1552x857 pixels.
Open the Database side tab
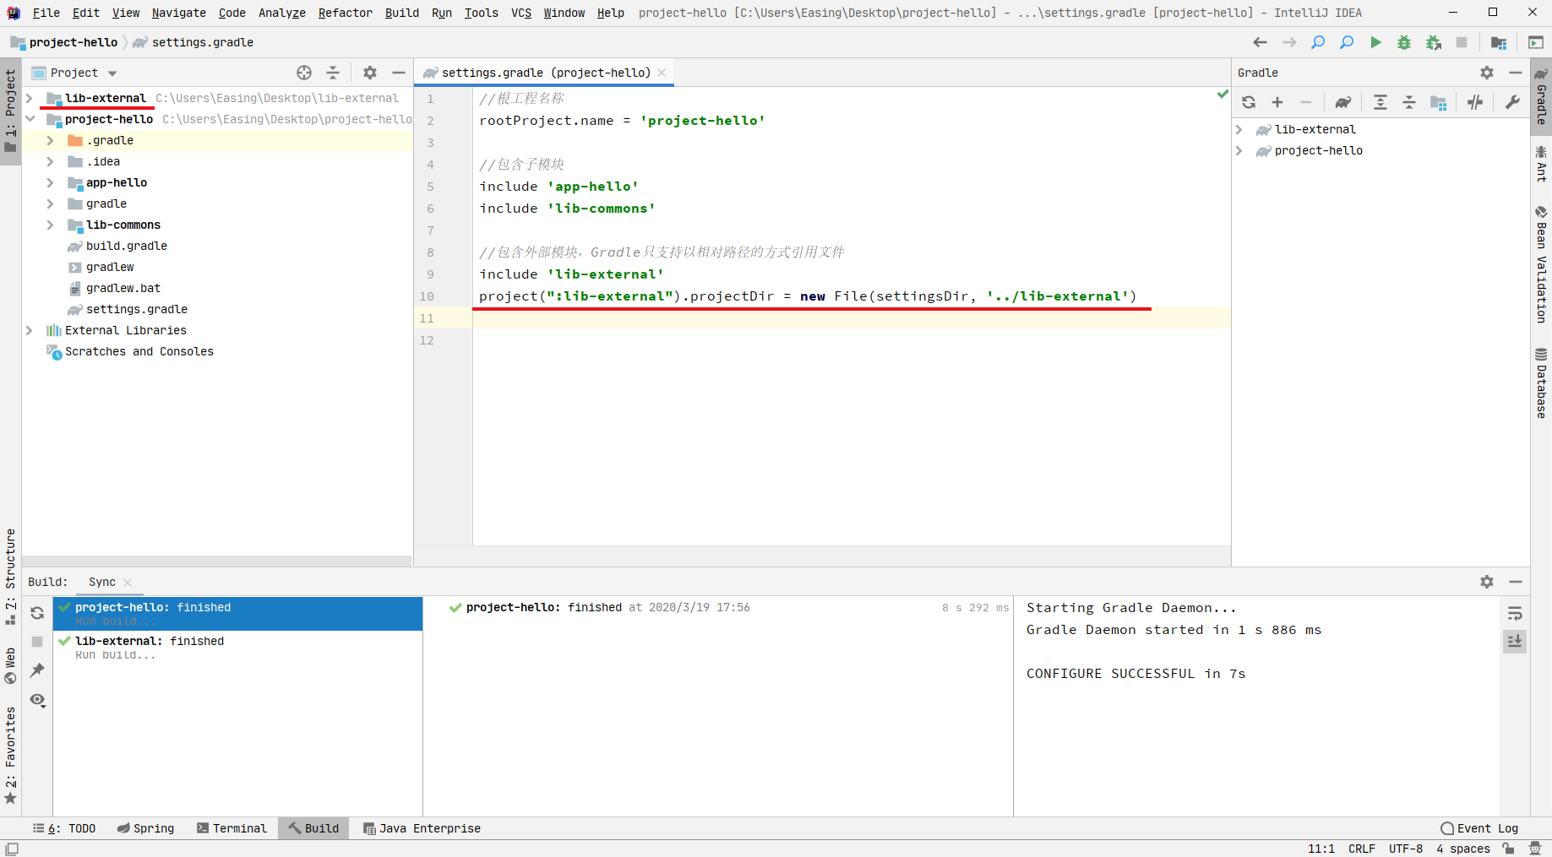click(x=1541, y=383)
